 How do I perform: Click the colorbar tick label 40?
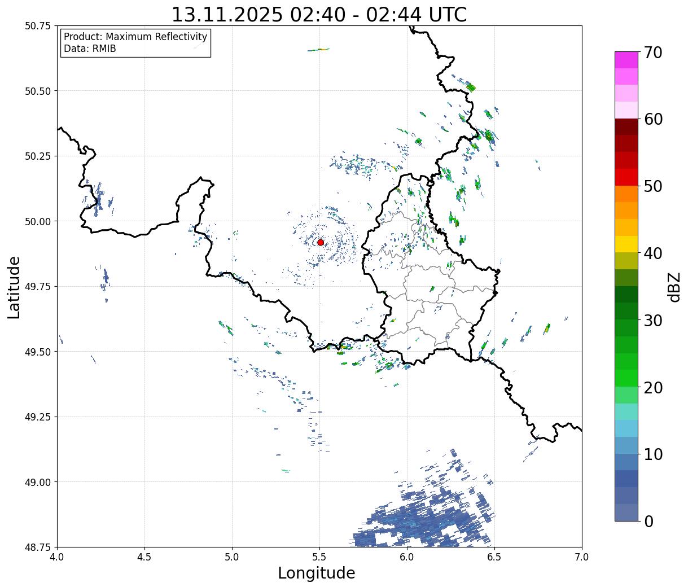[653, 253]
